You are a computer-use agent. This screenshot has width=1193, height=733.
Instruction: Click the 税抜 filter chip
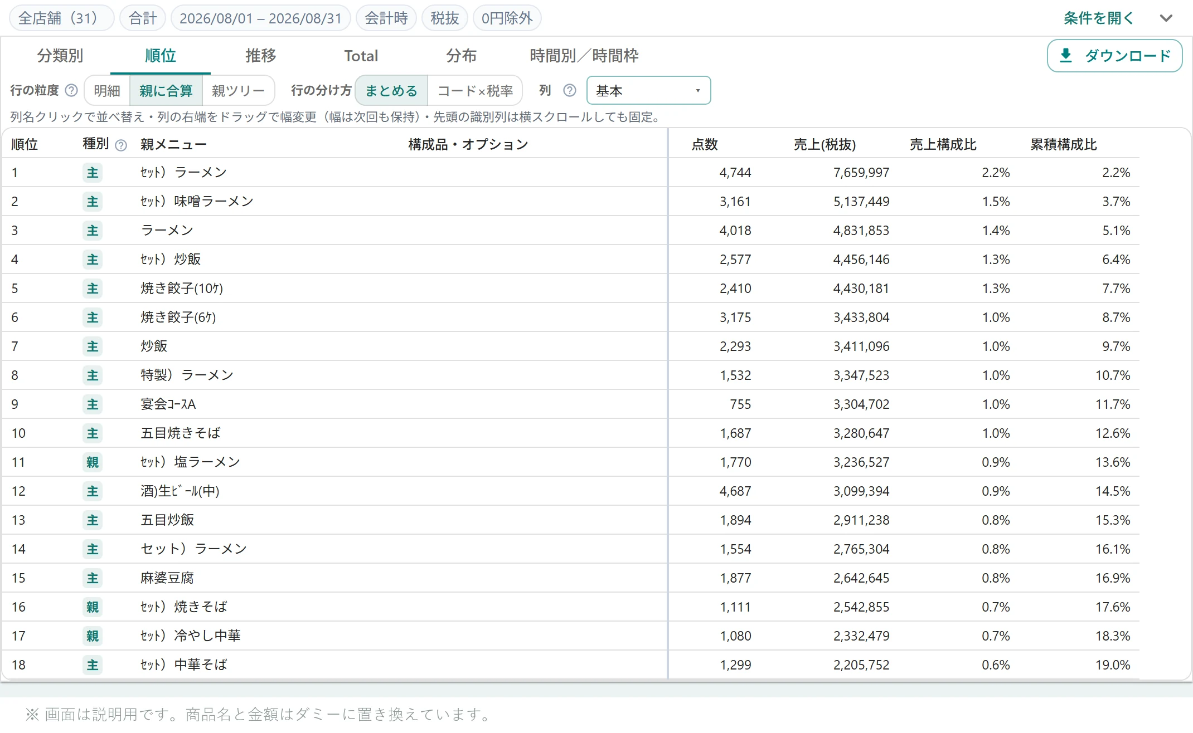coord(444,18)
